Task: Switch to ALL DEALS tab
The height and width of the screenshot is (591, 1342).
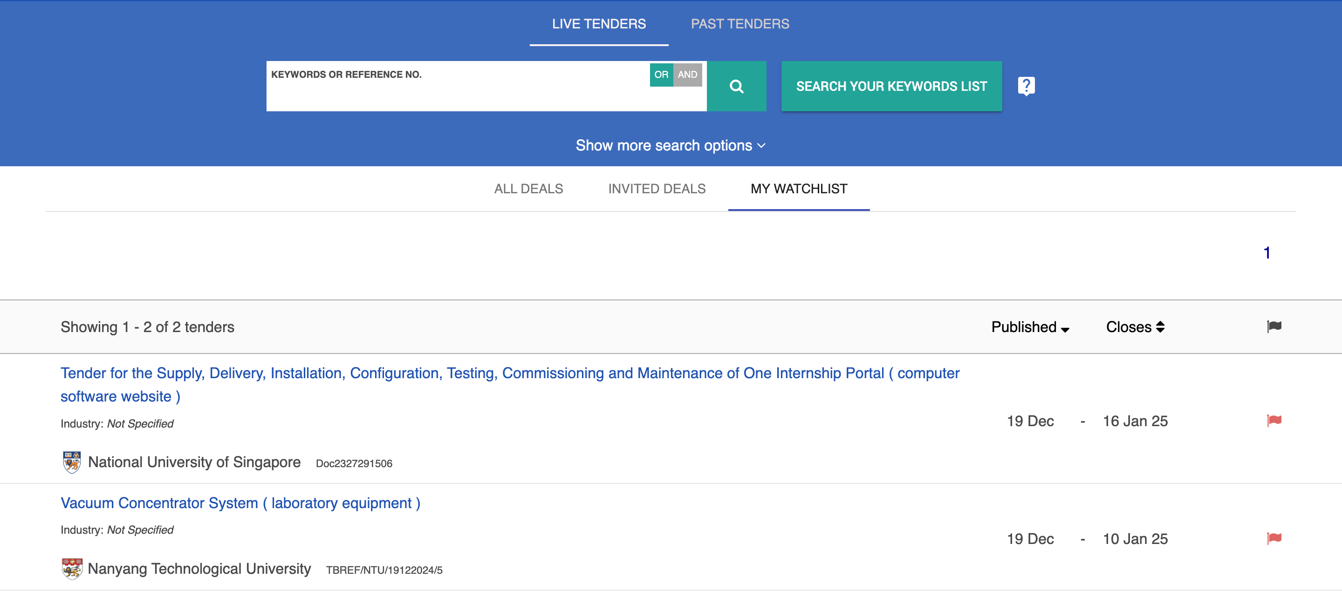Action: [528, 189]
